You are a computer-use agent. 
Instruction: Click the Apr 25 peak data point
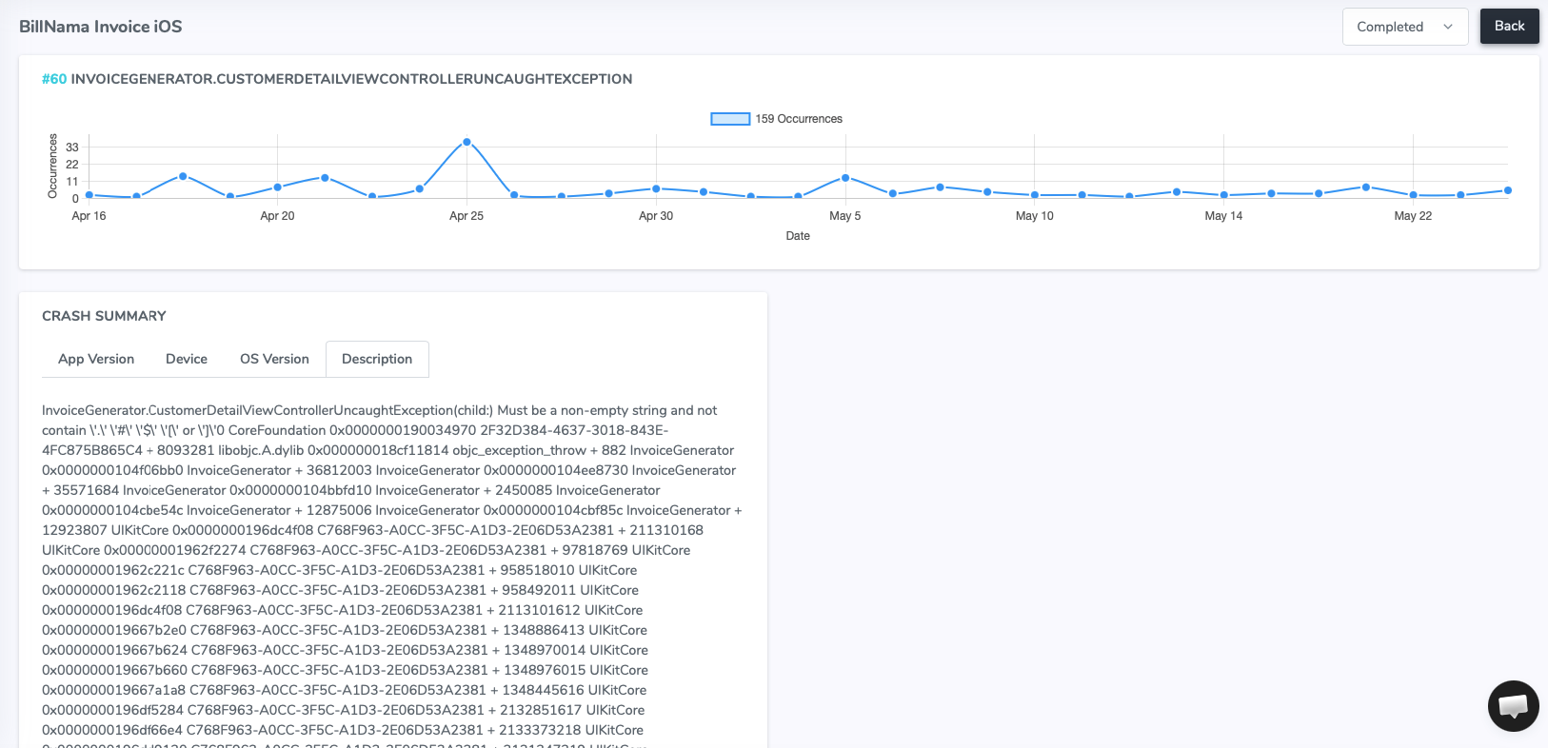click(x=466, y=142)
